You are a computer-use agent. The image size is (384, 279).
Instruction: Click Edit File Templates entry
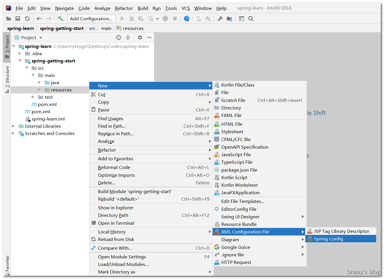260,201
